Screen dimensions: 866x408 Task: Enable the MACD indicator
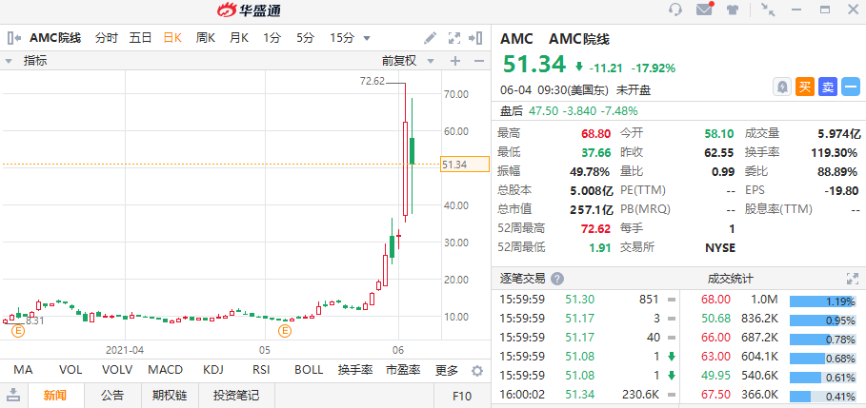[165, 371]
